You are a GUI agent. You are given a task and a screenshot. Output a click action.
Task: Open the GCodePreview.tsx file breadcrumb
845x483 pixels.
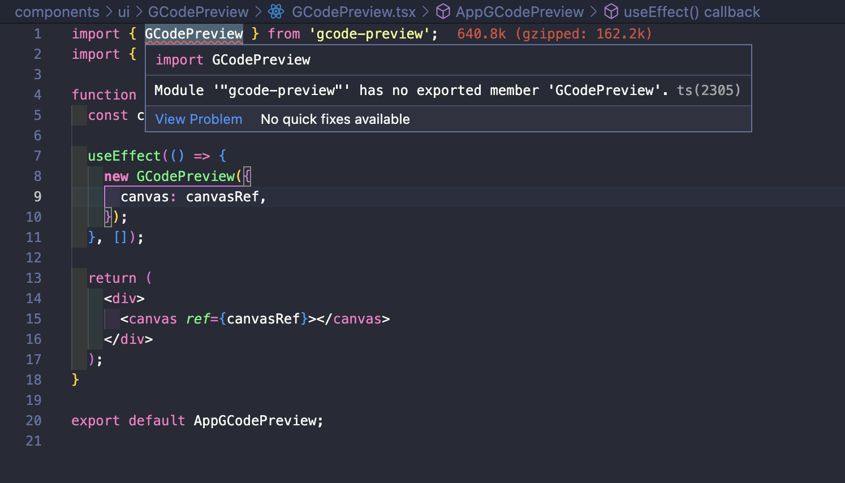point(353,12)
